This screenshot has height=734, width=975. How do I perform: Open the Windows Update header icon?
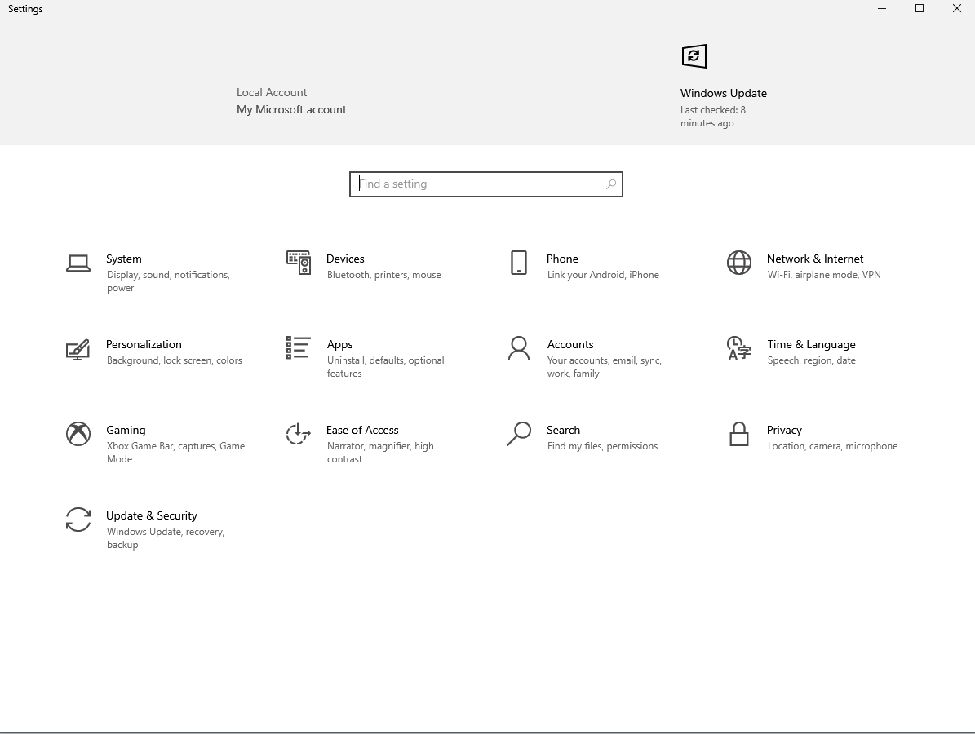tap(694, 56)
